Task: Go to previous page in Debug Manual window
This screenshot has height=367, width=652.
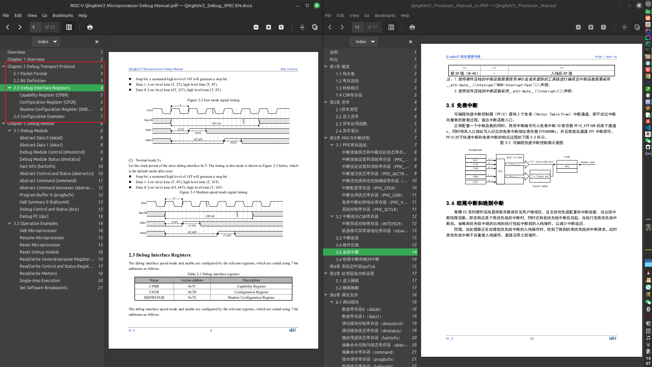Action: (x=7, y=27)
